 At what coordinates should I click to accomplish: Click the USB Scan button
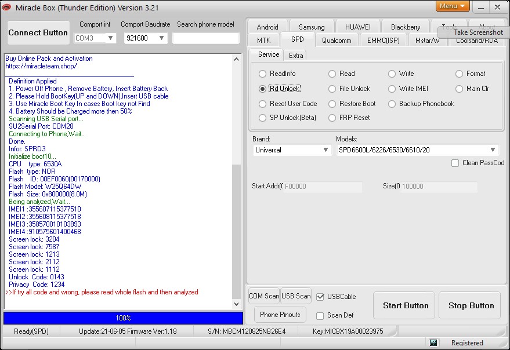tap(296, 296)
